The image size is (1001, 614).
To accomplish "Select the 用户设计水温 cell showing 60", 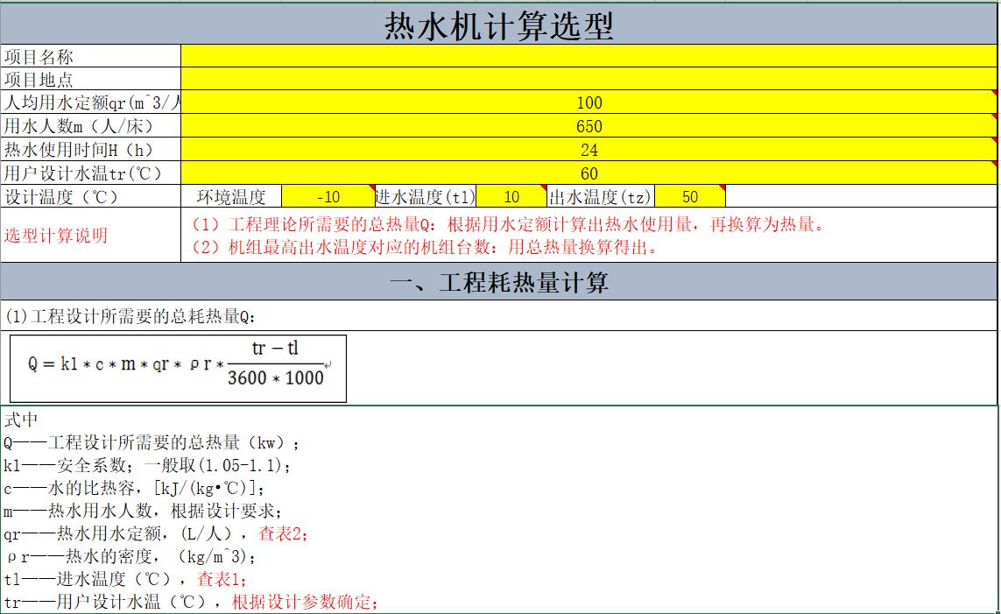I will pos(589,173).
